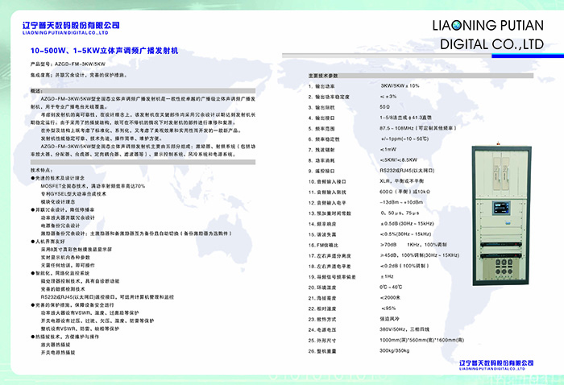Click the value '<0.2dB (100%调制)'

pyautogui.click(x=404, y=266)
